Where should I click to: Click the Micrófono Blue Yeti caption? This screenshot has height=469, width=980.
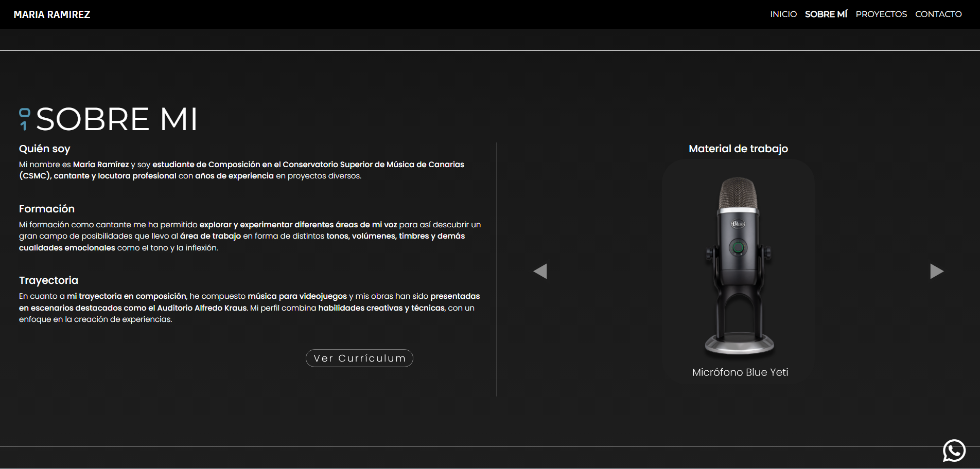point(740,372)
